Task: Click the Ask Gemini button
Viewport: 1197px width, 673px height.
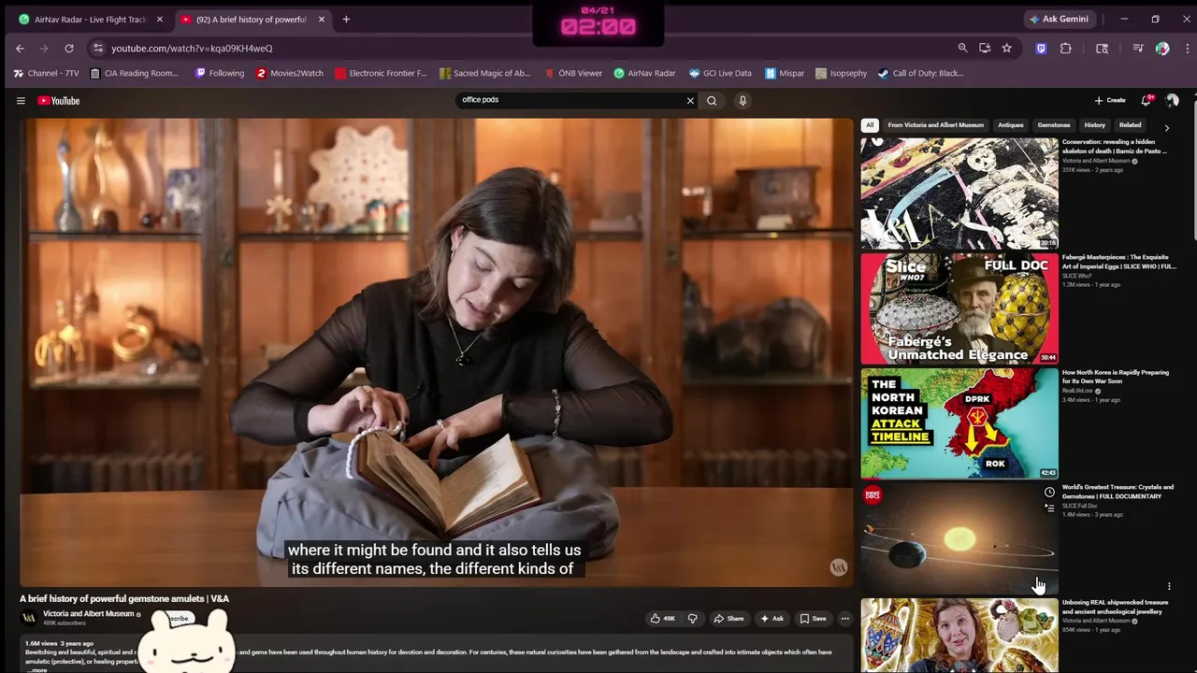Action: coord(1060,19)
